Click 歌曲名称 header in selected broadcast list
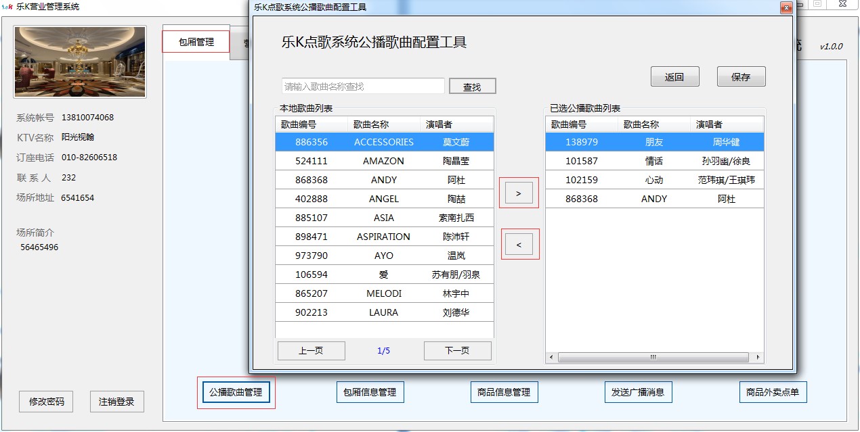Screen dimensions: 860x432 (x=654, y=124)
